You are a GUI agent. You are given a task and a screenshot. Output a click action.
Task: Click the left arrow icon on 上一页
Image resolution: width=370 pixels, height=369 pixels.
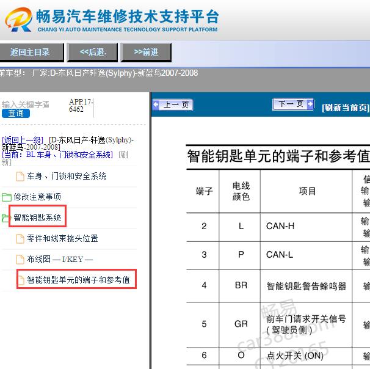point(156,104)
